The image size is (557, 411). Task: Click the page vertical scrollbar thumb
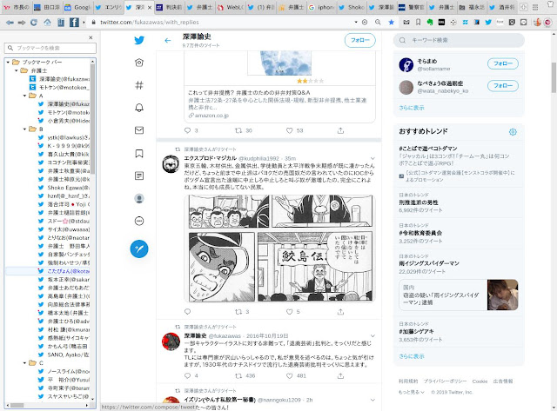(554, 77)
